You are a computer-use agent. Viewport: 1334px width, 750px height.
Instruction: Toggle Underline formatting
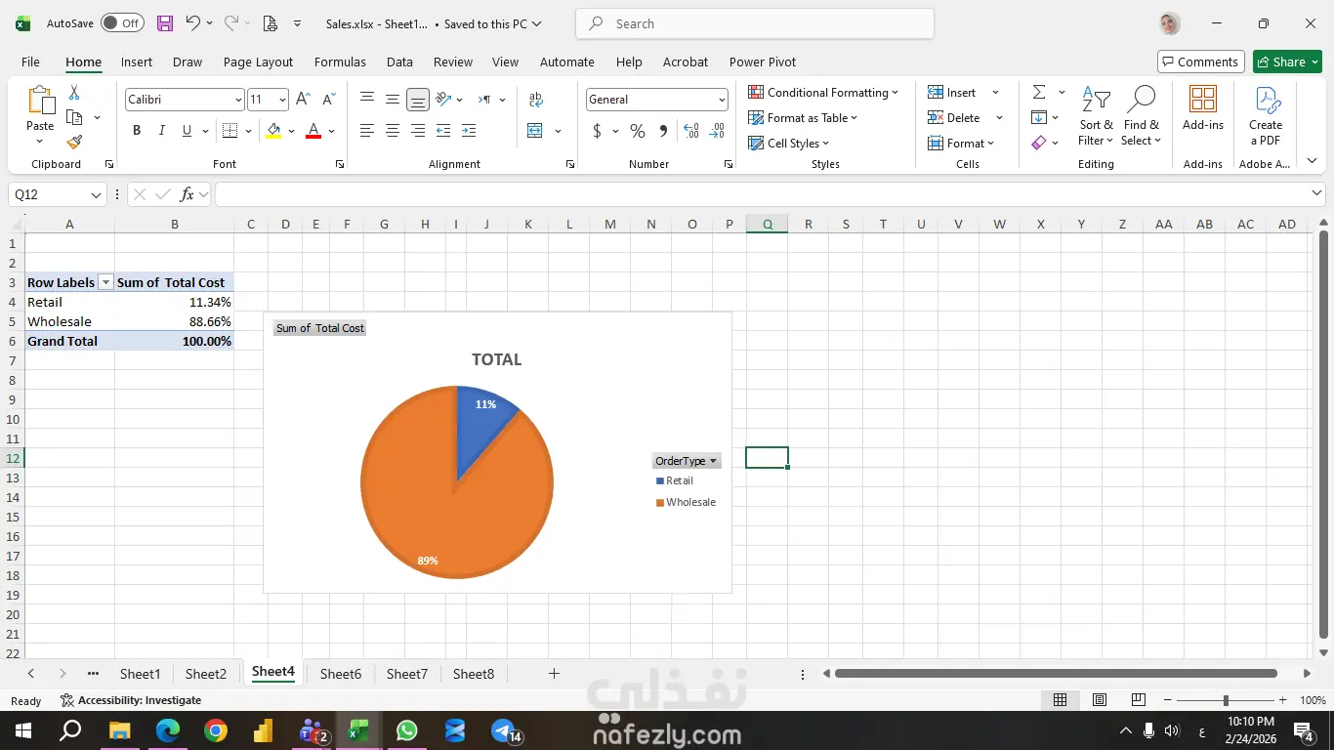click(x=187, y=131)
